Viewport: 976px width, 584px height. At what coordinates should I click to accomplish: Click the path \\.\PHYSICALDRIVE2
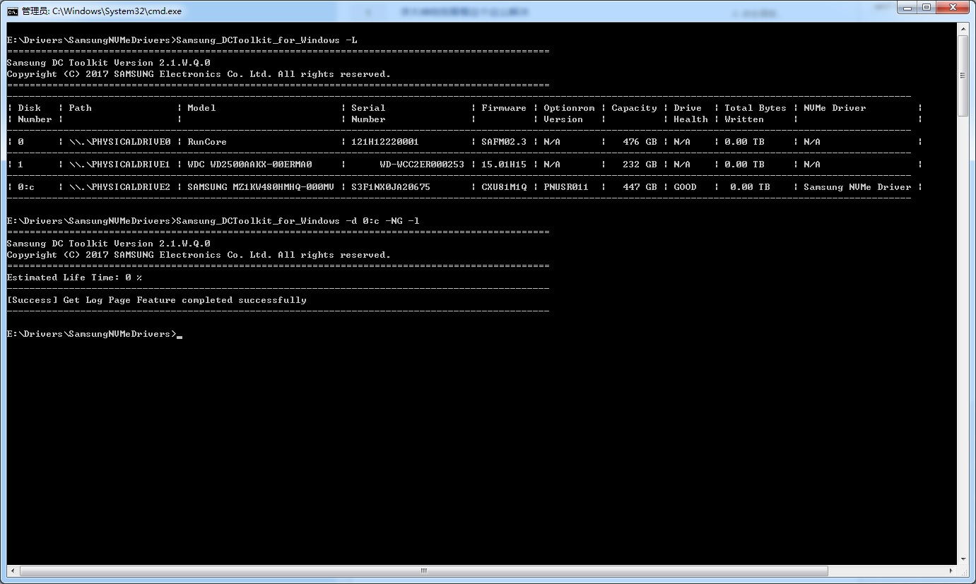(x=120, y=187)
